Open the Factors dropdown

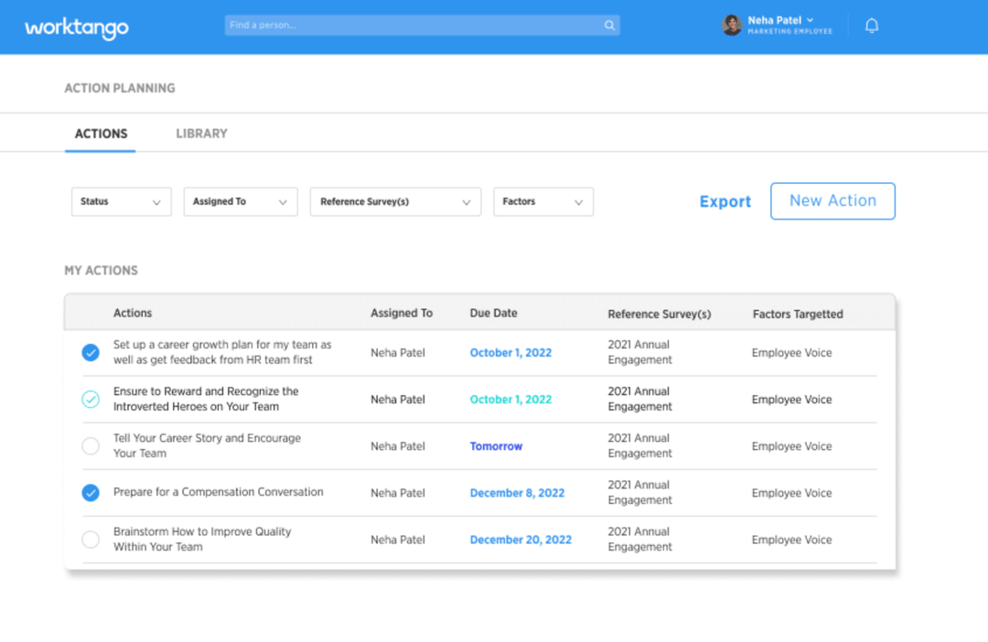tap(543, 201)
